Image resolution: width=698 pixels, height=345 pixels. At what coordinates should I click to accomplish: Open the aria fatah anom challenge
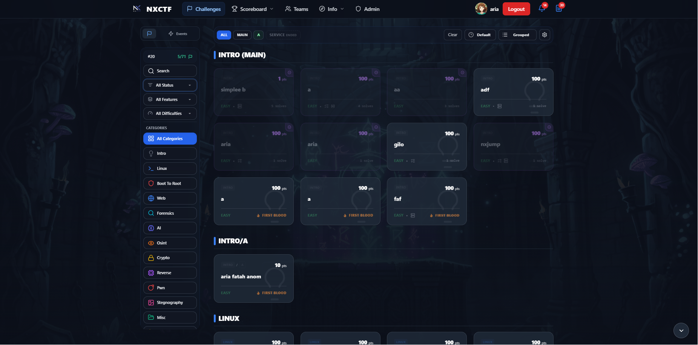254,278
